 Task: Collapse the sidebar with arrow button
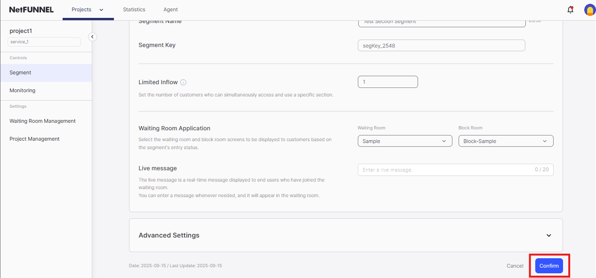click(x=92, y=37)
